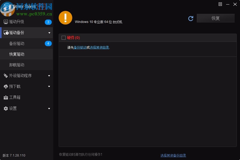Check the 硬件 checkbox
The image size is (240, 160).
(x=64, y=38)
